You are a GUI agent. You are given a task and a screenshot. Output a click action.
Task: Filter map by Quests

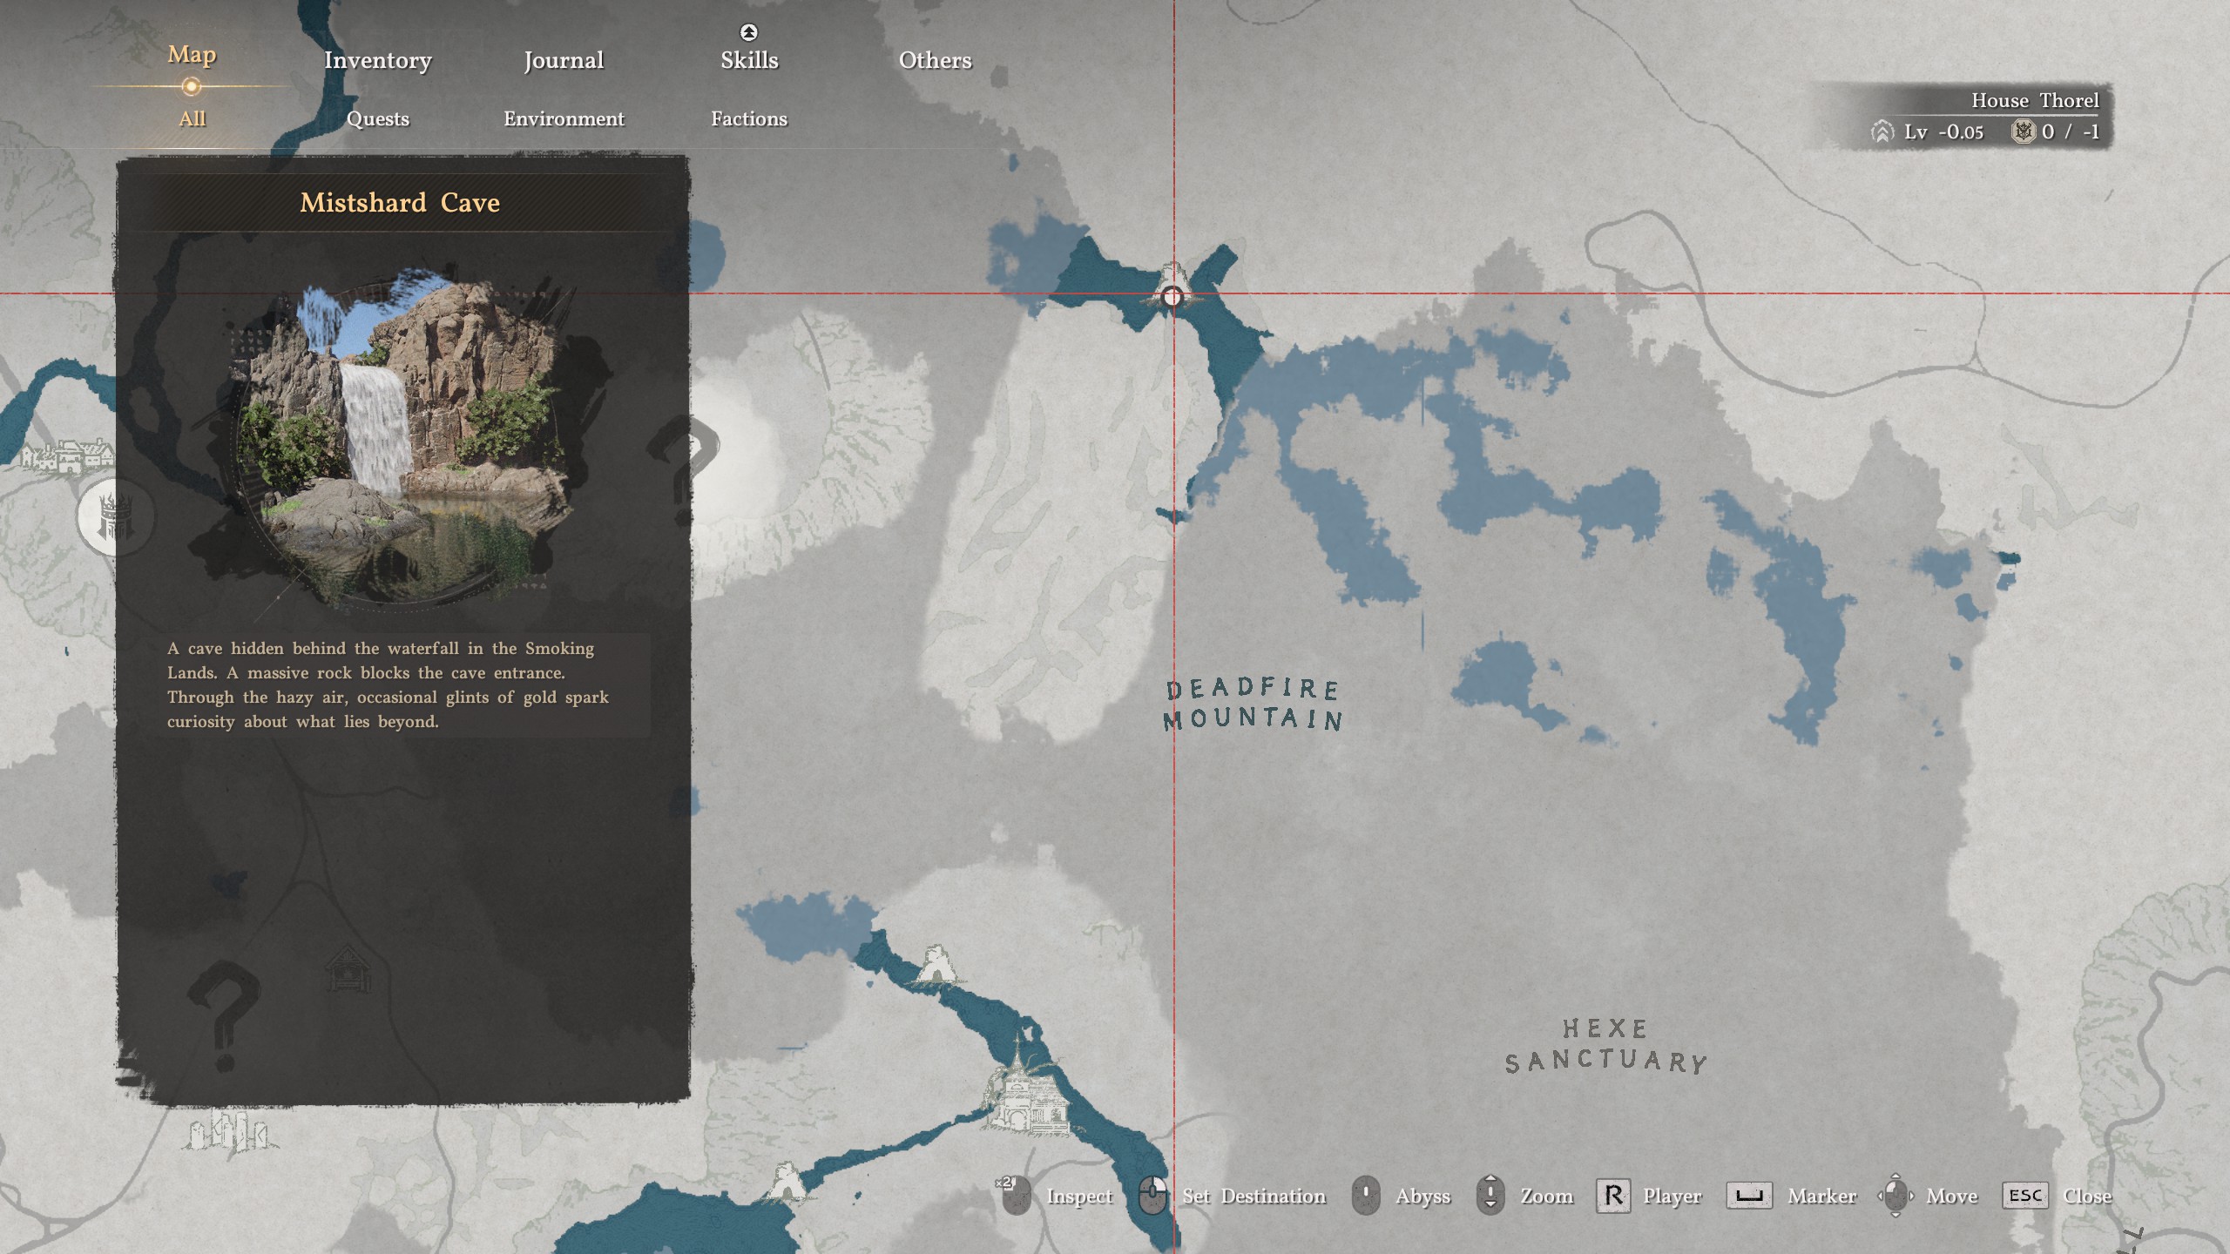pos(377,118)
